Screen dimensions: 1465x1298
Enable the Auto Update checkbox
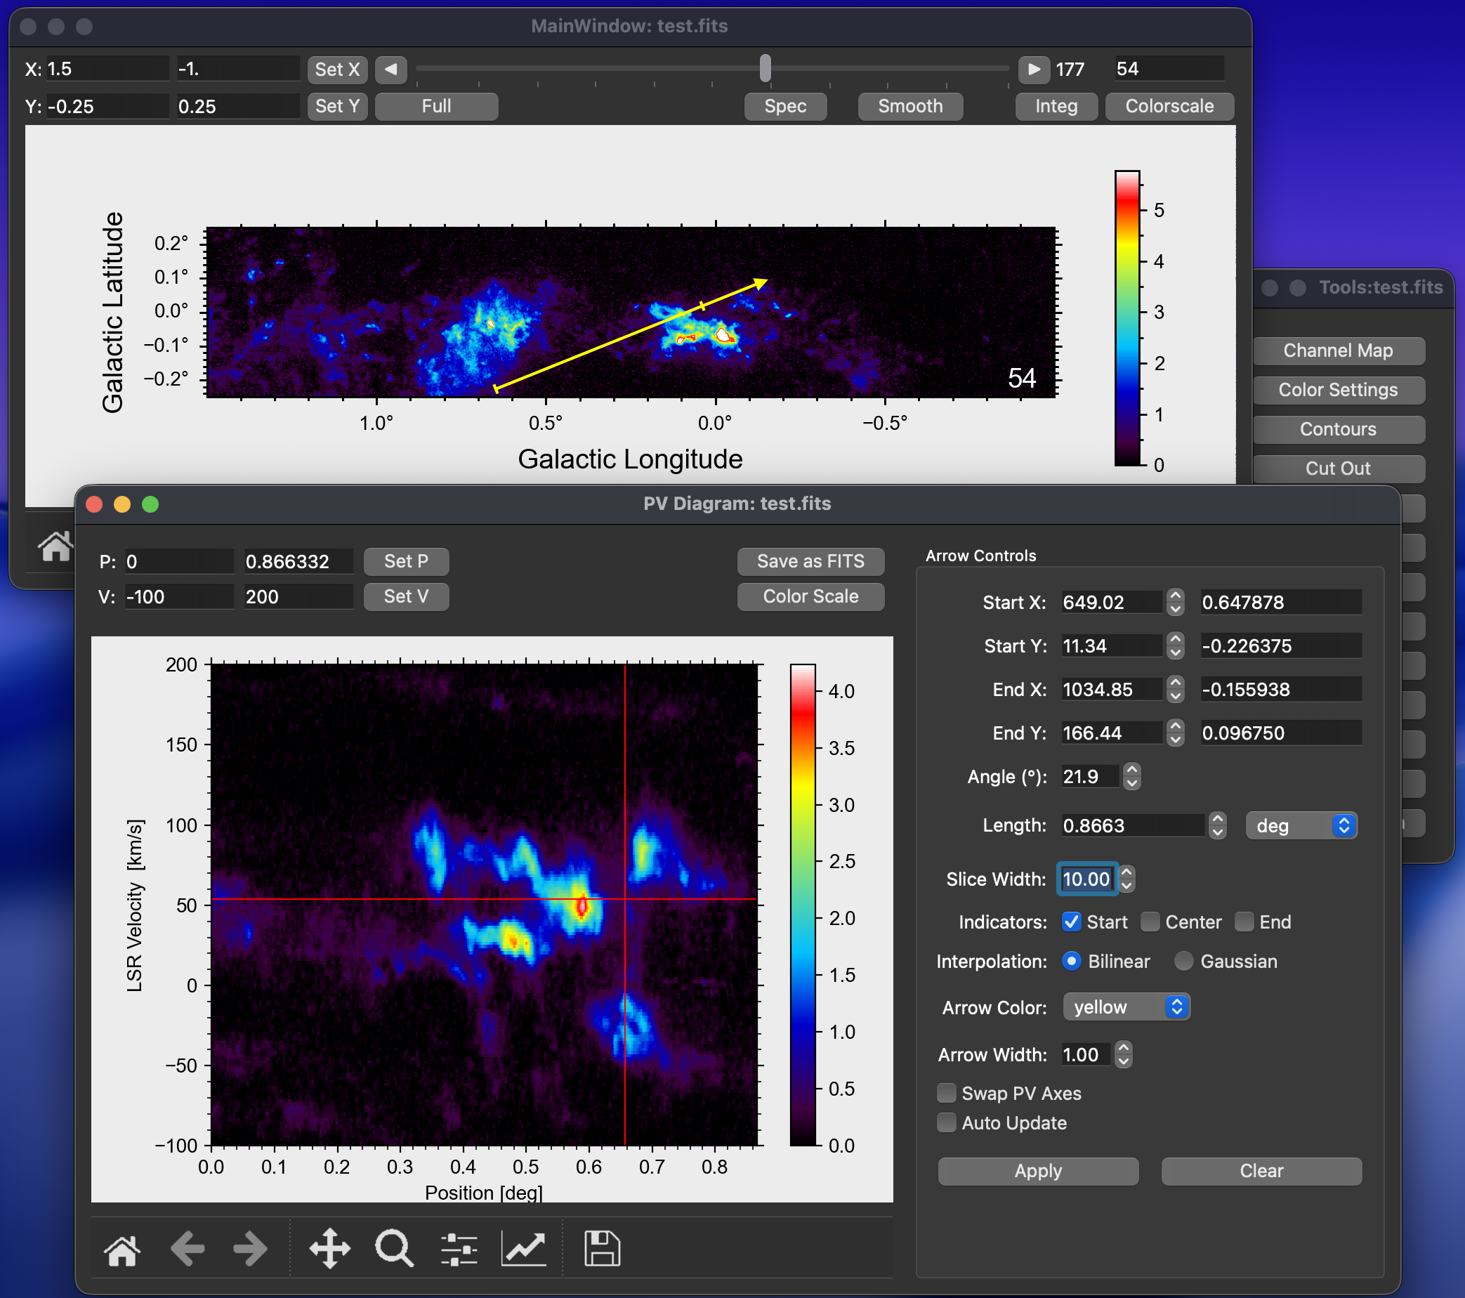[x=947, y=1122]
